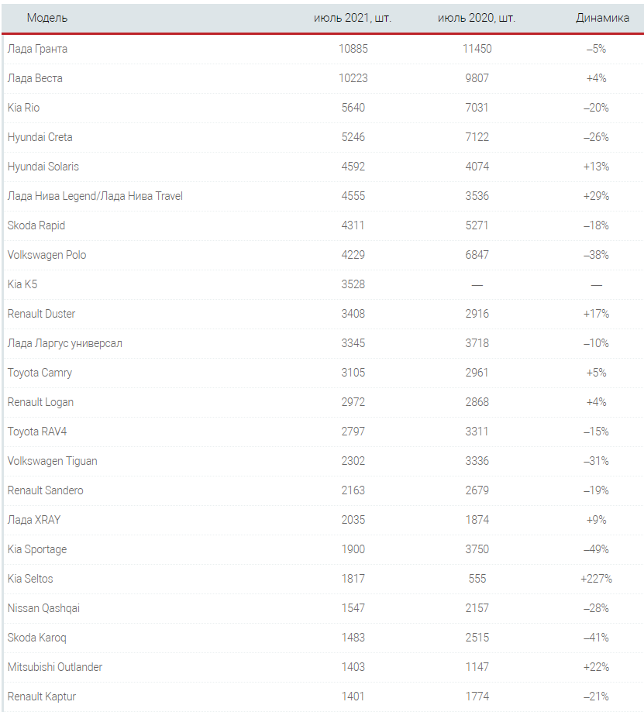The image size is (644, 712).
Task: Click the Kia Rio model cell
Action: [23, 108]
